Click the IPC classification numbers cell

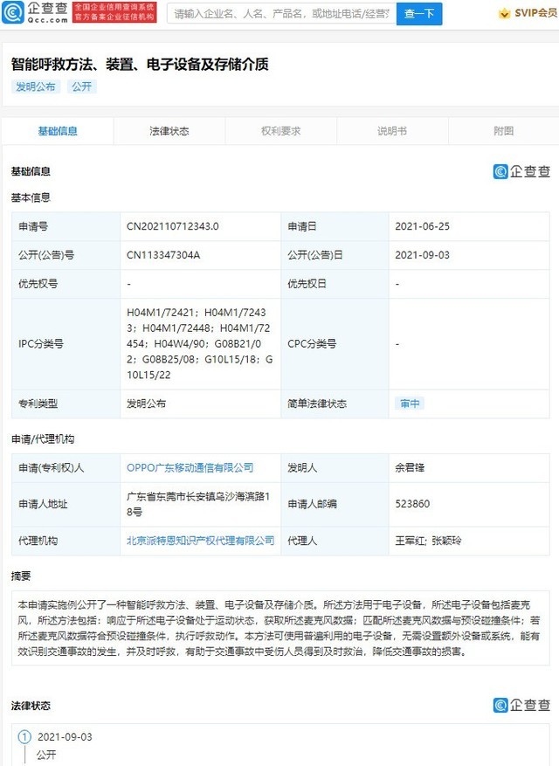tap(200, 344)
